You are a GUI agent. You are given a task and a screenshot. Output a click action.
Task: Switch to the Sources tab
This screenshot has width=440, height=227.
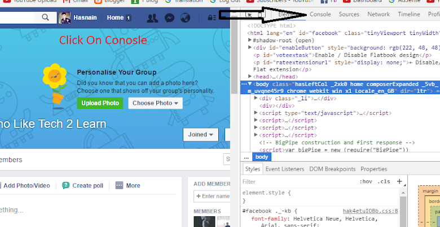(349, 14)
